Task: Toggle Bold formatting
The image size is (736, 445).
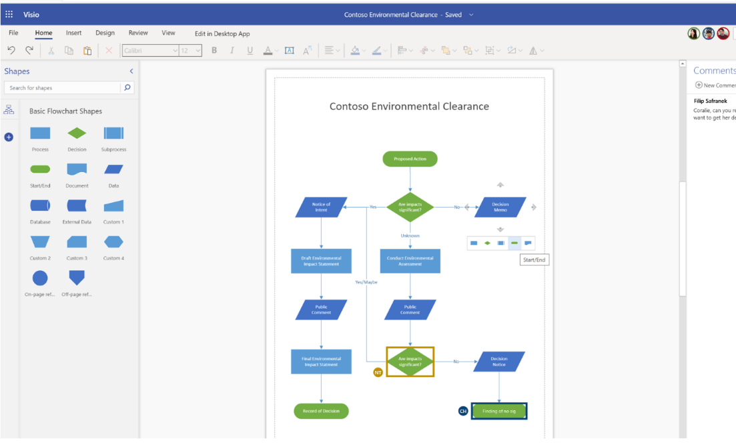Action: (214, 50)
